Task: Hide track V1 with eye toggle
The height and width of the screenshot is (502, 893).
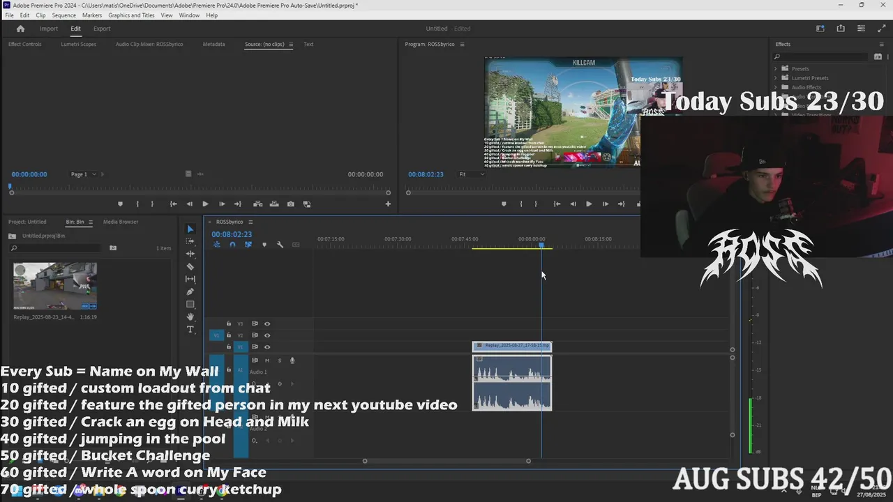Action: pos(267,347)
